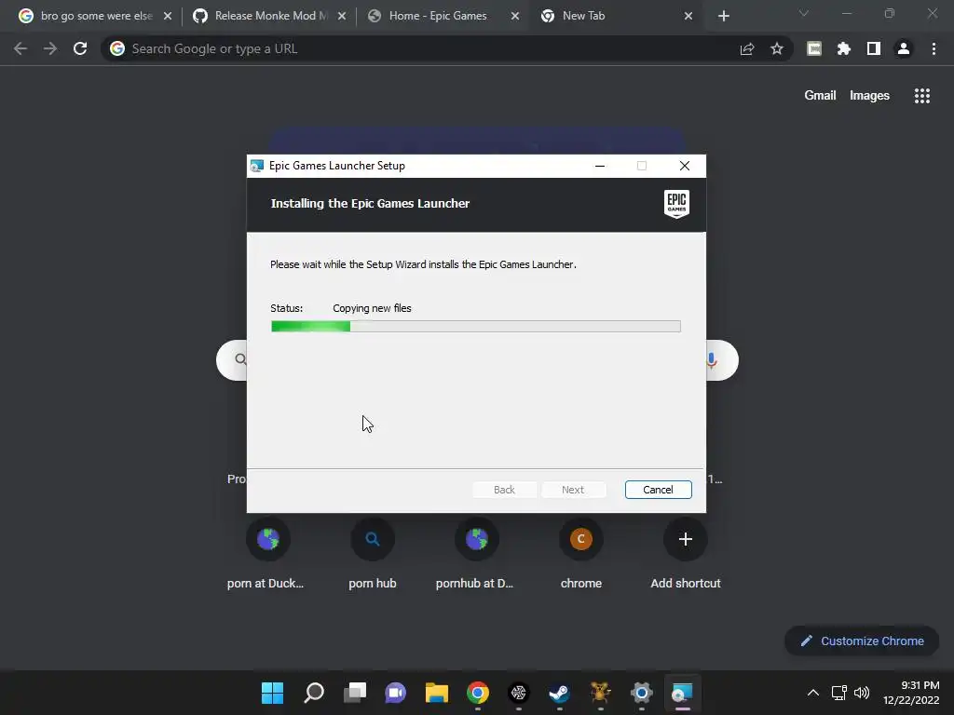Open the Google apps grid
The height and width of the screenshot is (715, 954).
pyautogui.click(x=921, y=96)
